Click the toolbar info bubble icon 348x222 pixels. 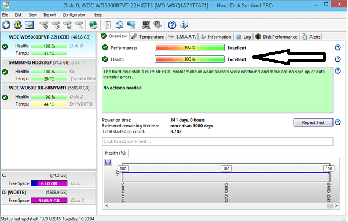(x=184, y=25)
